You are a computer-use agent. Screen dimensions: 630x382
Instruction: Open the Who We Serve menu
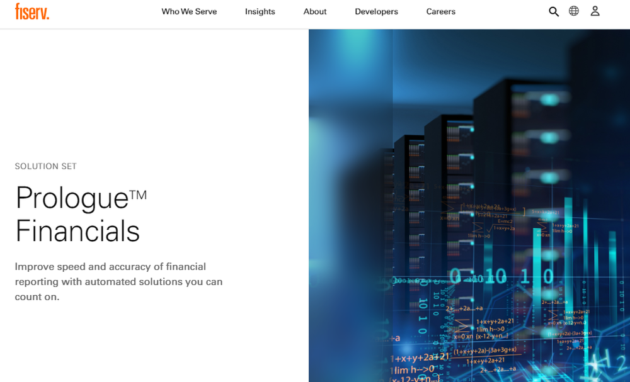[x=189, y=11]
